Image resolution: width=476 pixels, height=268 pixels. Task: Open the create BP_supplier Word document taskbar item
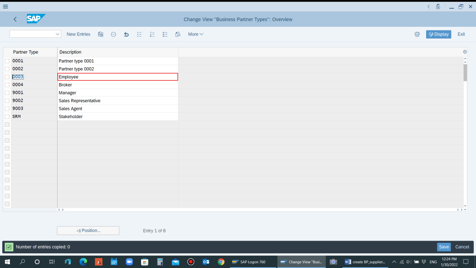pyautogui.click(x=365, y=262)
